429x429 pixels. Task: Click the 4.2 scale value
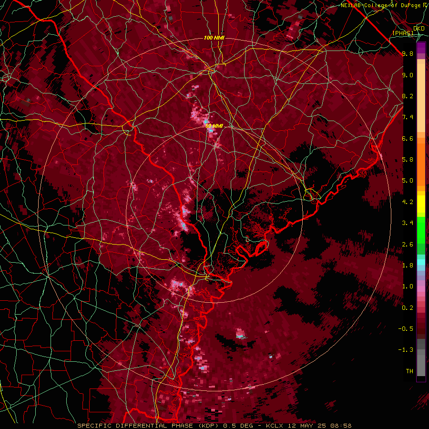pos(408,202)
